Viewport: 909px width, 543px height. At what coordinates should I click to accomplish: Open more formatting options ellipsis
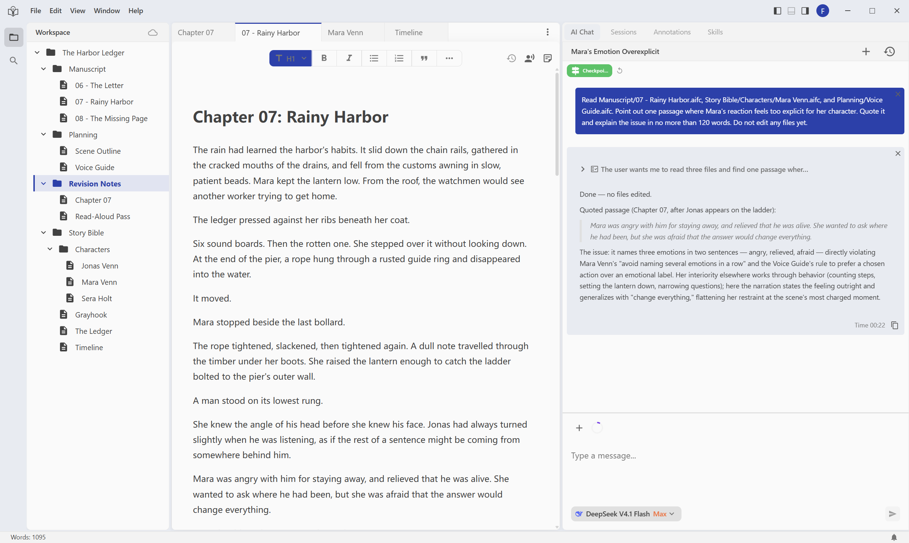pyautogui.click(x=449, y=58)
